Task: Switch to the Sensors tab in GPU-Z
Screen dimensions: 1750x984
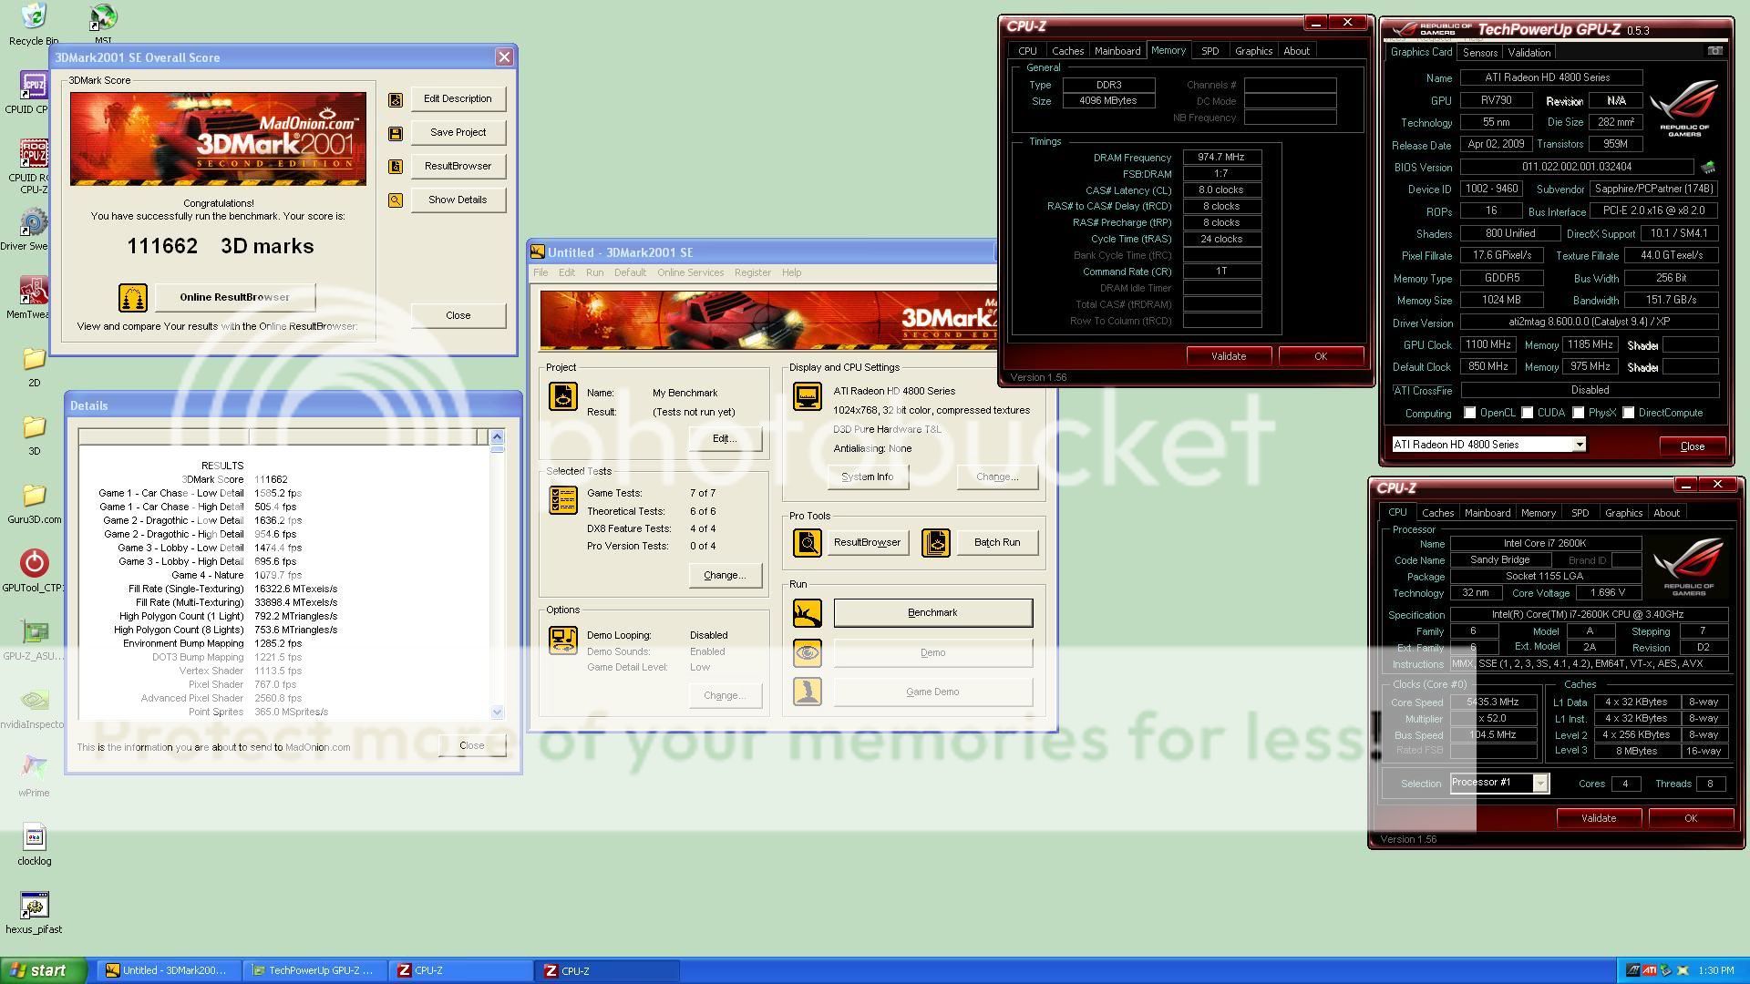Action: (1480, 53)
